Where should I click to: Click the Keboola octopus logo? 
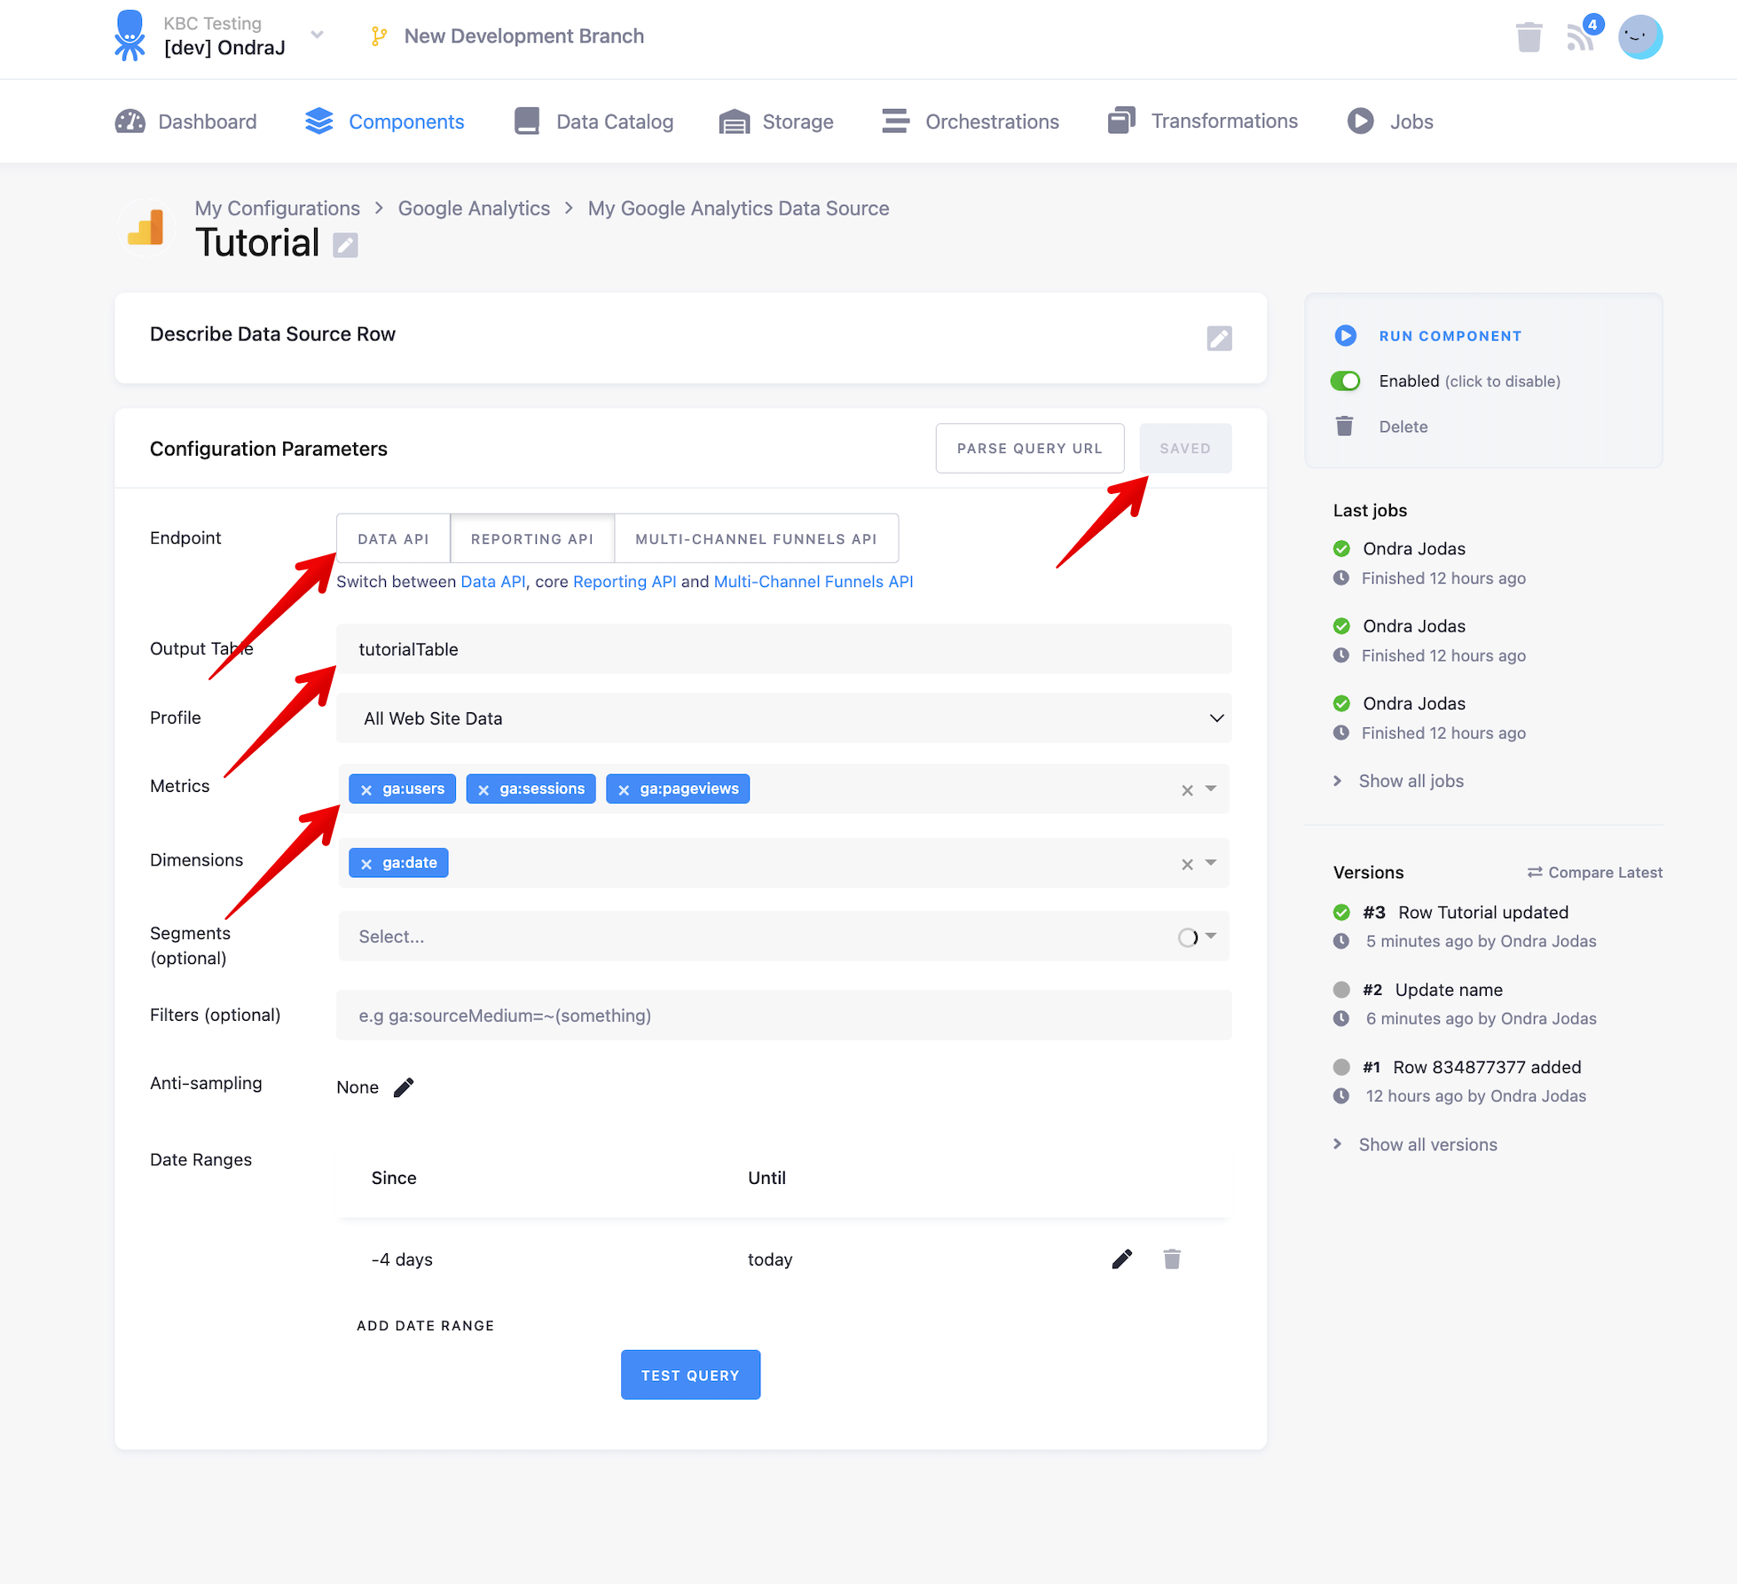(x=130, y=35)
